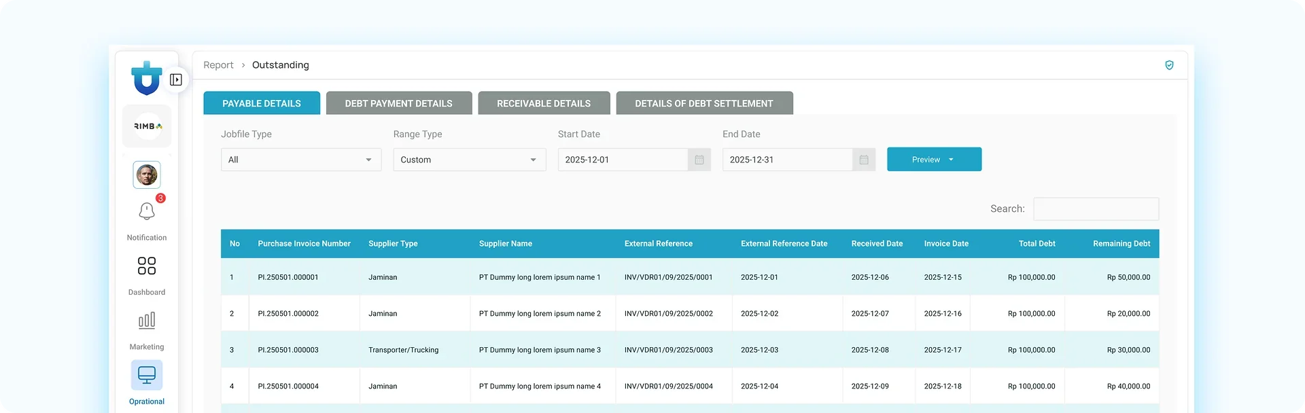1305x413 pixels.
Task: Open the Range Type dropdown
Action: (470, 160)
